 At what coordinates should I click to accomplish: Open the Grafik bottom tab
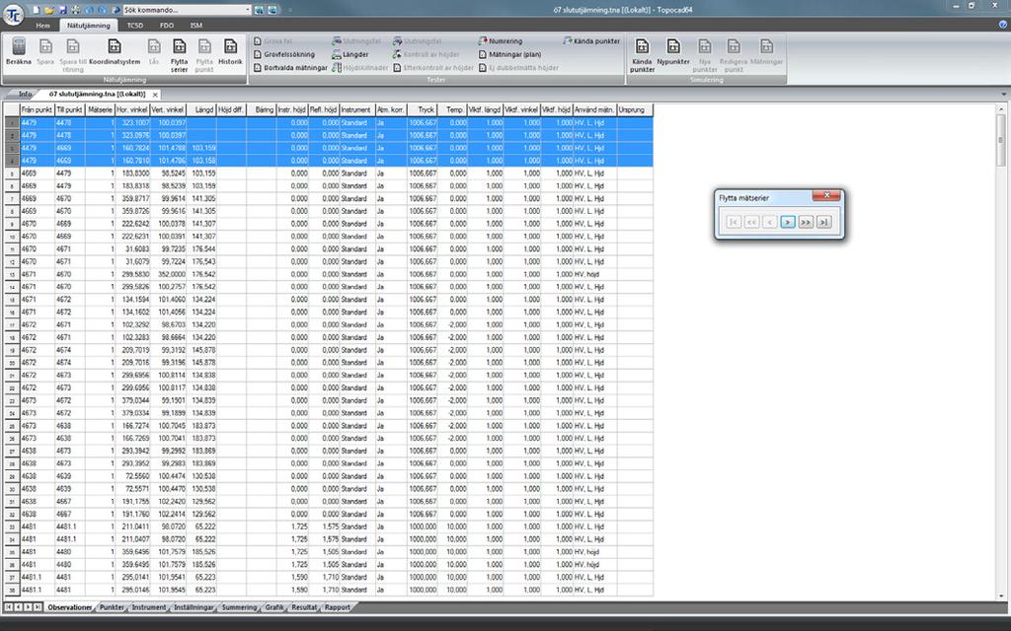[x=274, y=607]
